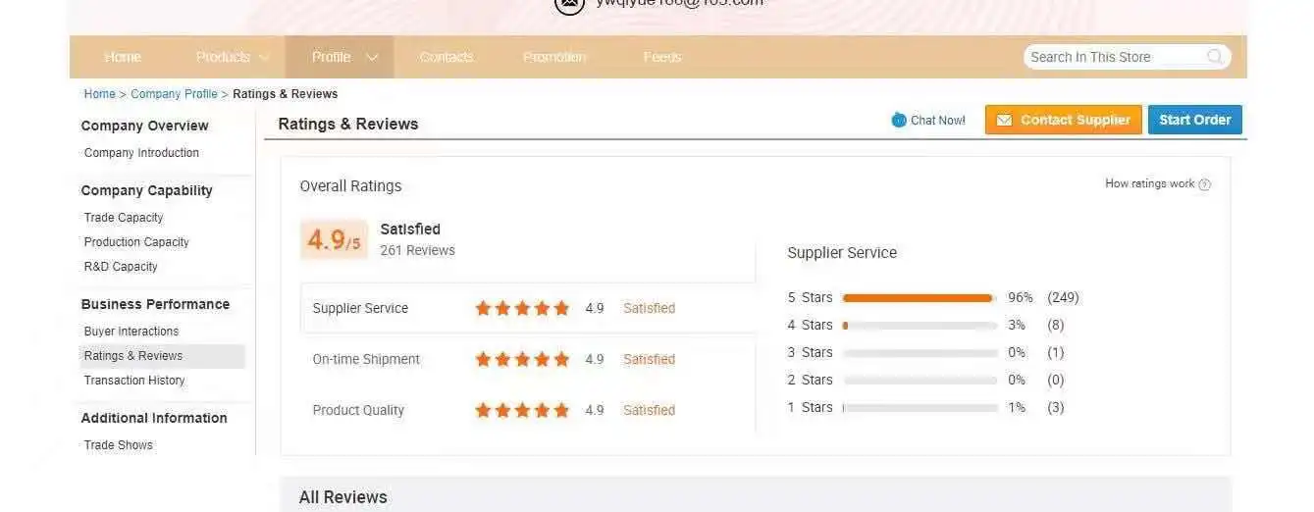Open the Products tab
This screenshot has width=1314, height=512.
coord(223,57)
